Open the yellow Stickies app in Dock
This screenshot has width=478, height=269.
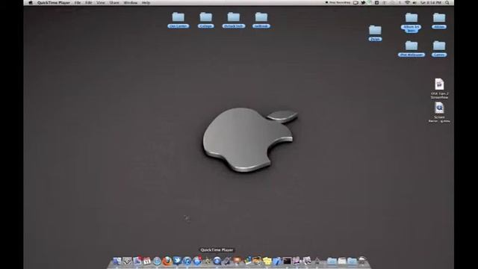pyautogui.click(x=267, y=261)
